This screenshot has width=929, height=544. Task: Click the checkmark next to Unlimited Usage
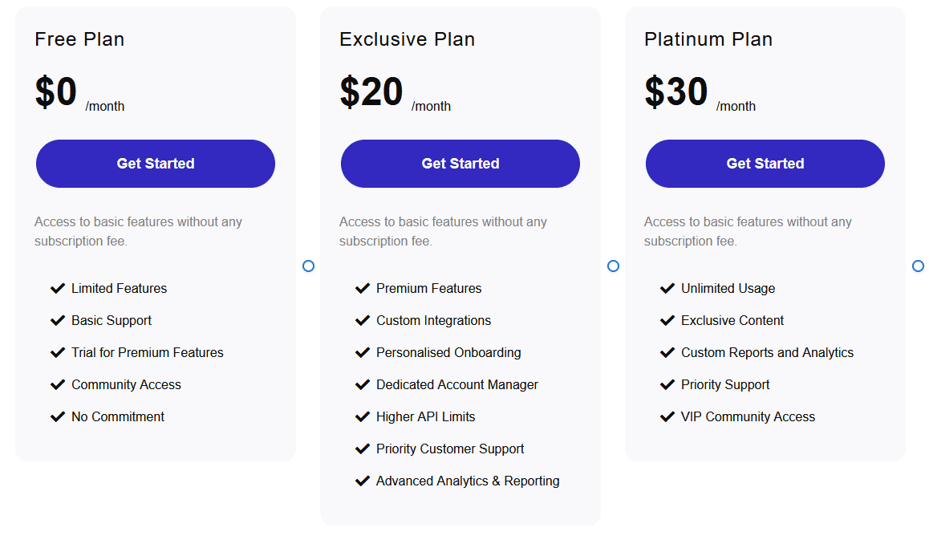pos(667,288)
